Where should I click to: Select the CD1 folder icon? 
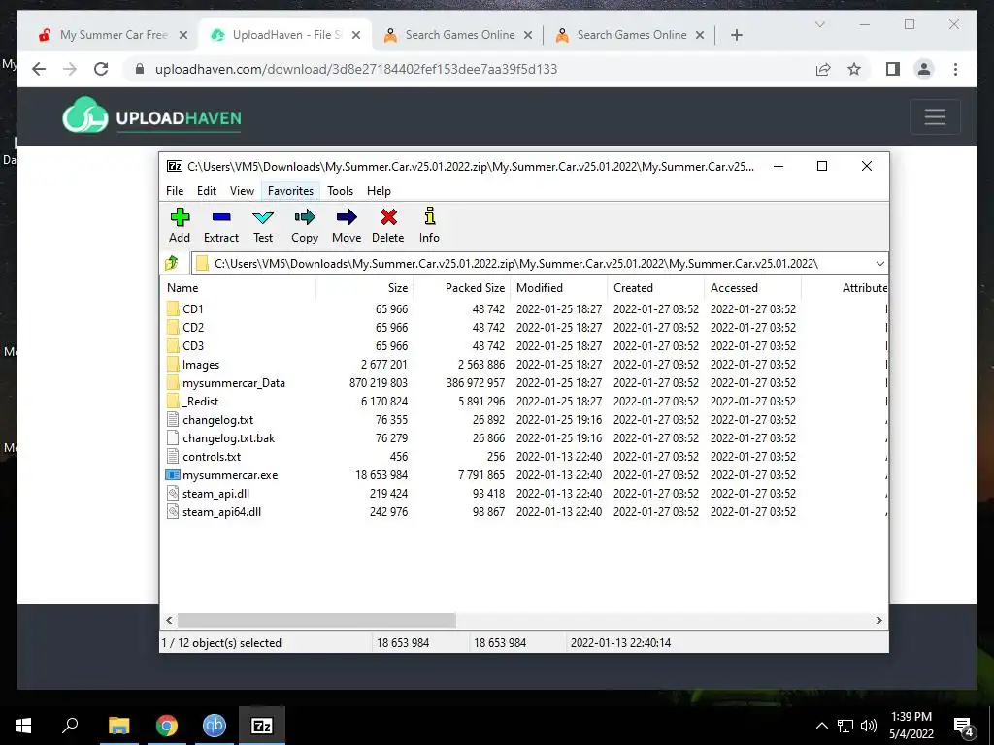tap(173, 309)
